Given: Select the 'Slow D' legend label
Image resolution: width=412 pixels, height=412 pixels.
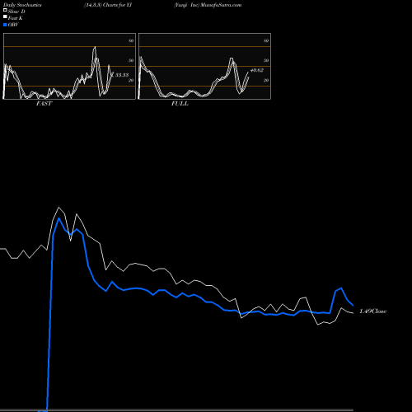Looking at the screenshot, I should click(16, 12).
